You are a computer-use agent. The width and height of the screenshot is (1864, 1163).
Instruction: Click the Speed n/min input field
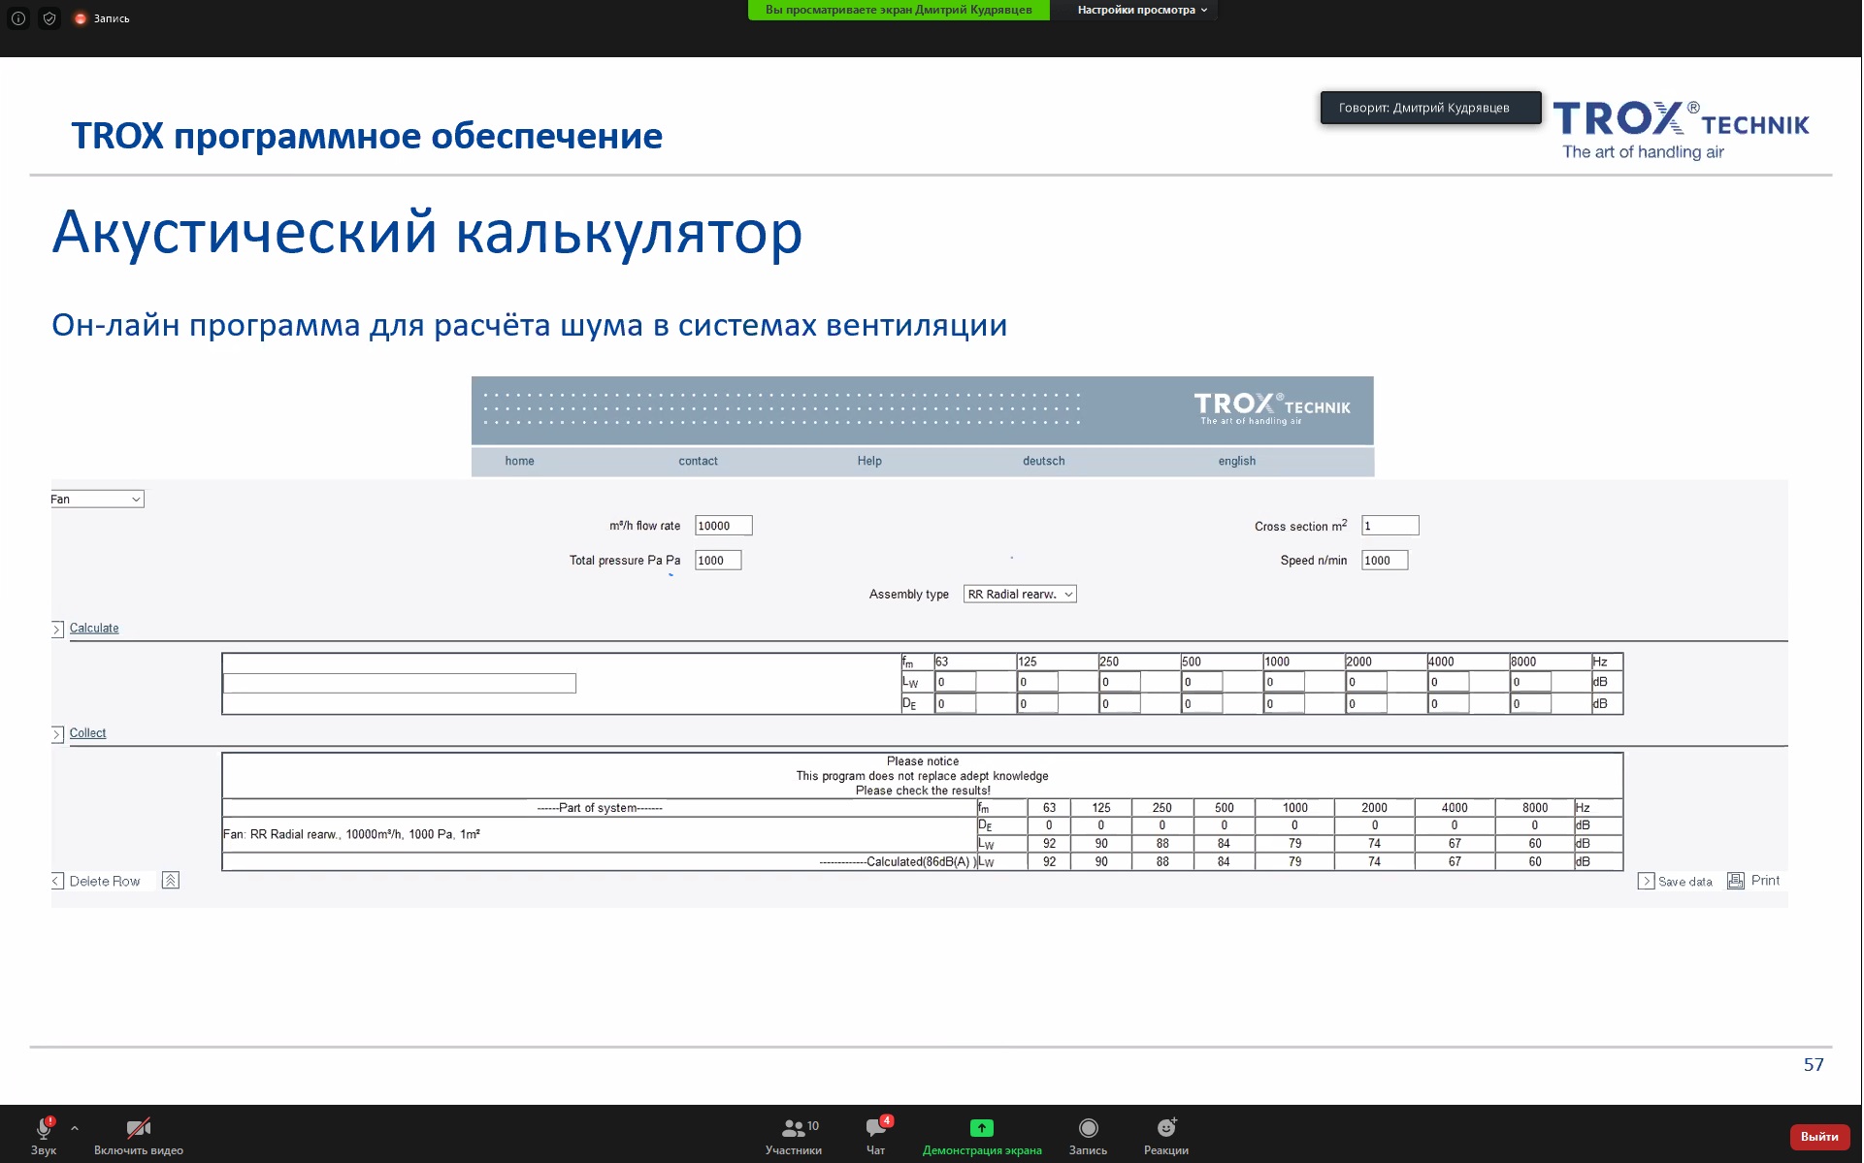pos(1384,560)
